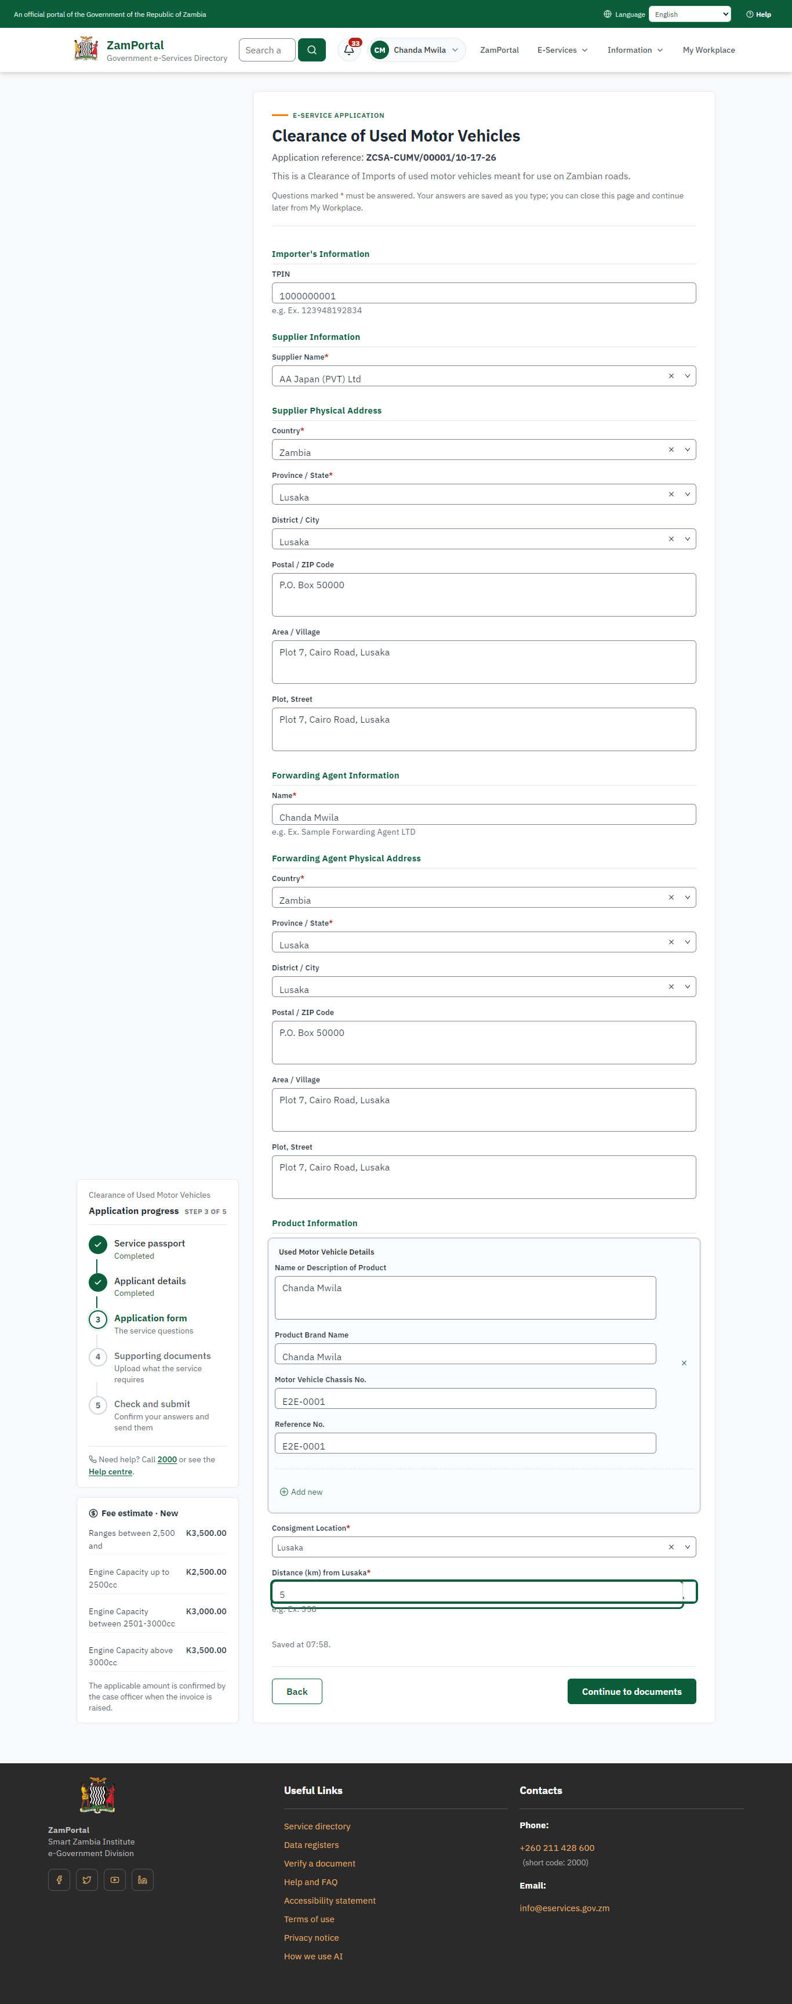Image resolution: width=792 pixels, height=2004 pixels.
Task: Expand the supplier Province / State dropdown arrow
Action: pyautogui.click(x=687, y=495)
